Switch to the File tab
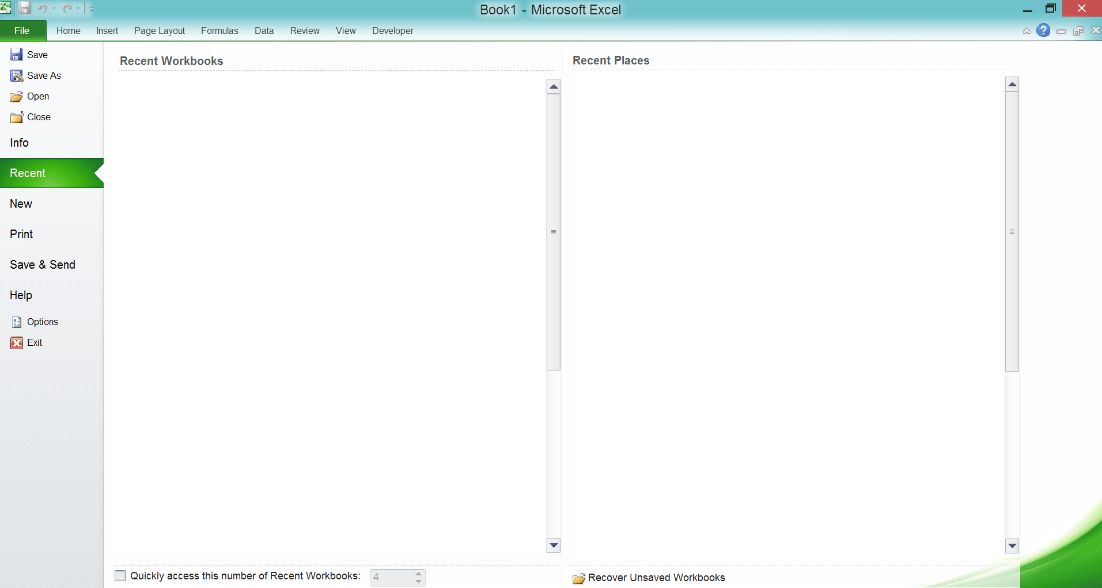The image size is (1102, 588). pos(22,30)
